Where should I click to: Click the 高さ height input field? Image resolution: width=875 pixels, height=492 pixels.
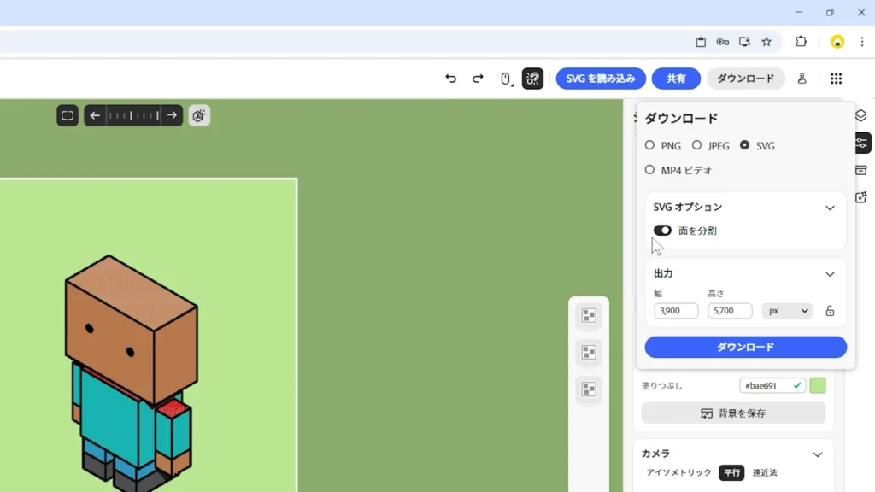click(x=730, y=311)
